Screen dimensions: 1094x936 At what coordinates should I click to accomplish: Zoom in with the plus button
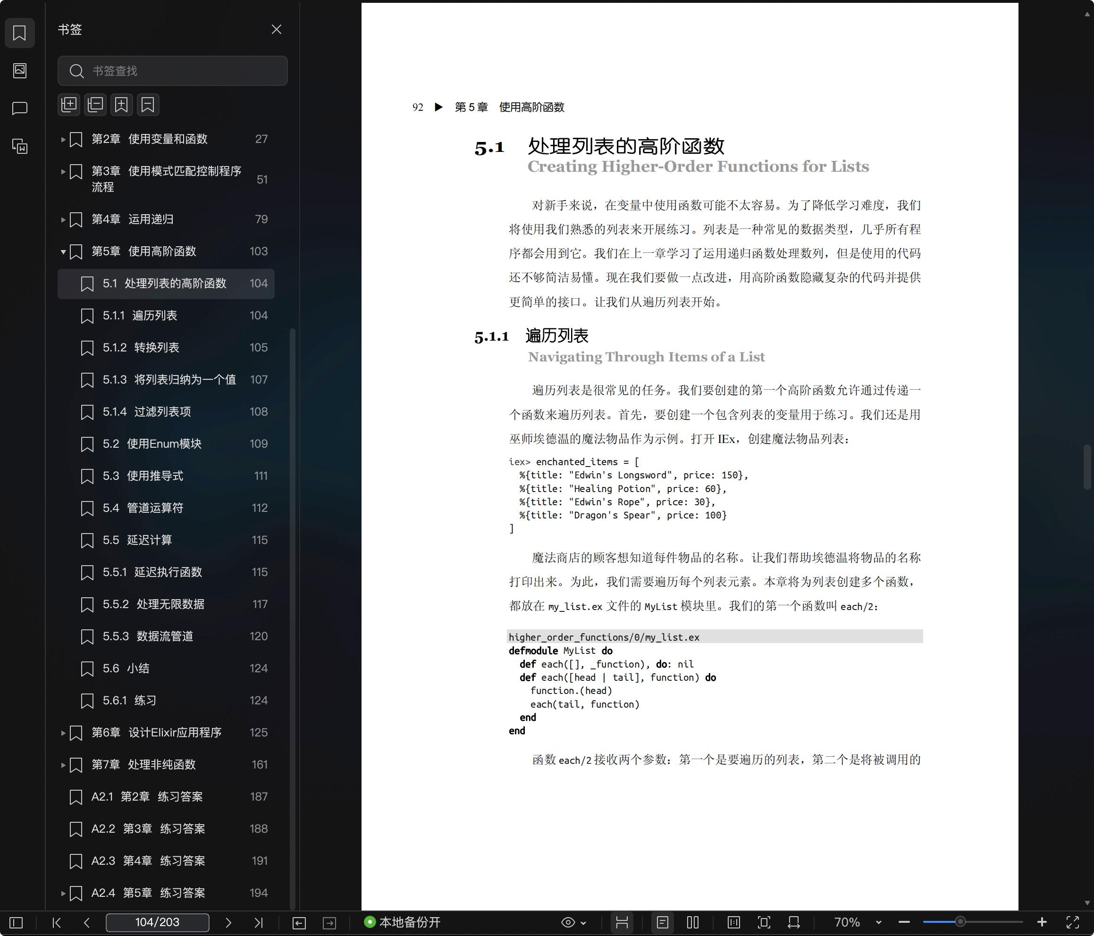[x=1042, y=923]
